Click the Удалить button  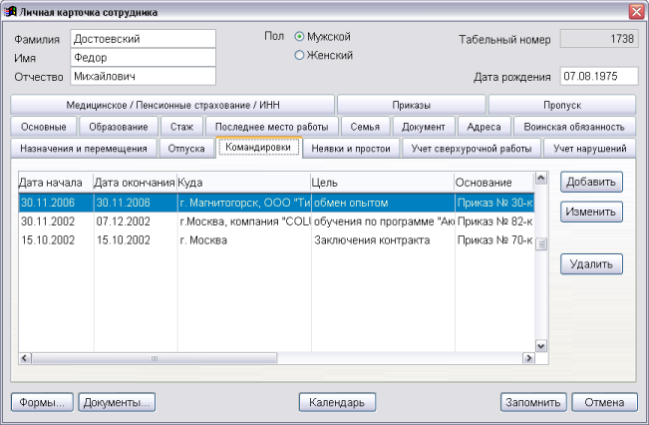point(591,264)
